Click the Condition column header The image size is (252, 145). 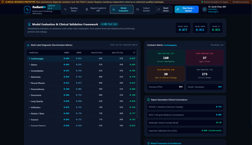pyautogui.click(x=33, y=53)
